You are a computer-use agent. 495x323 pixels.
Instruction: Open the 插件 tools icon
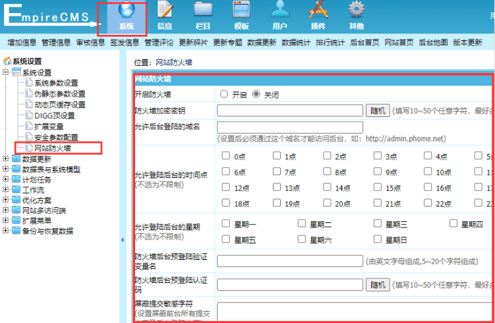pos(318,9)
